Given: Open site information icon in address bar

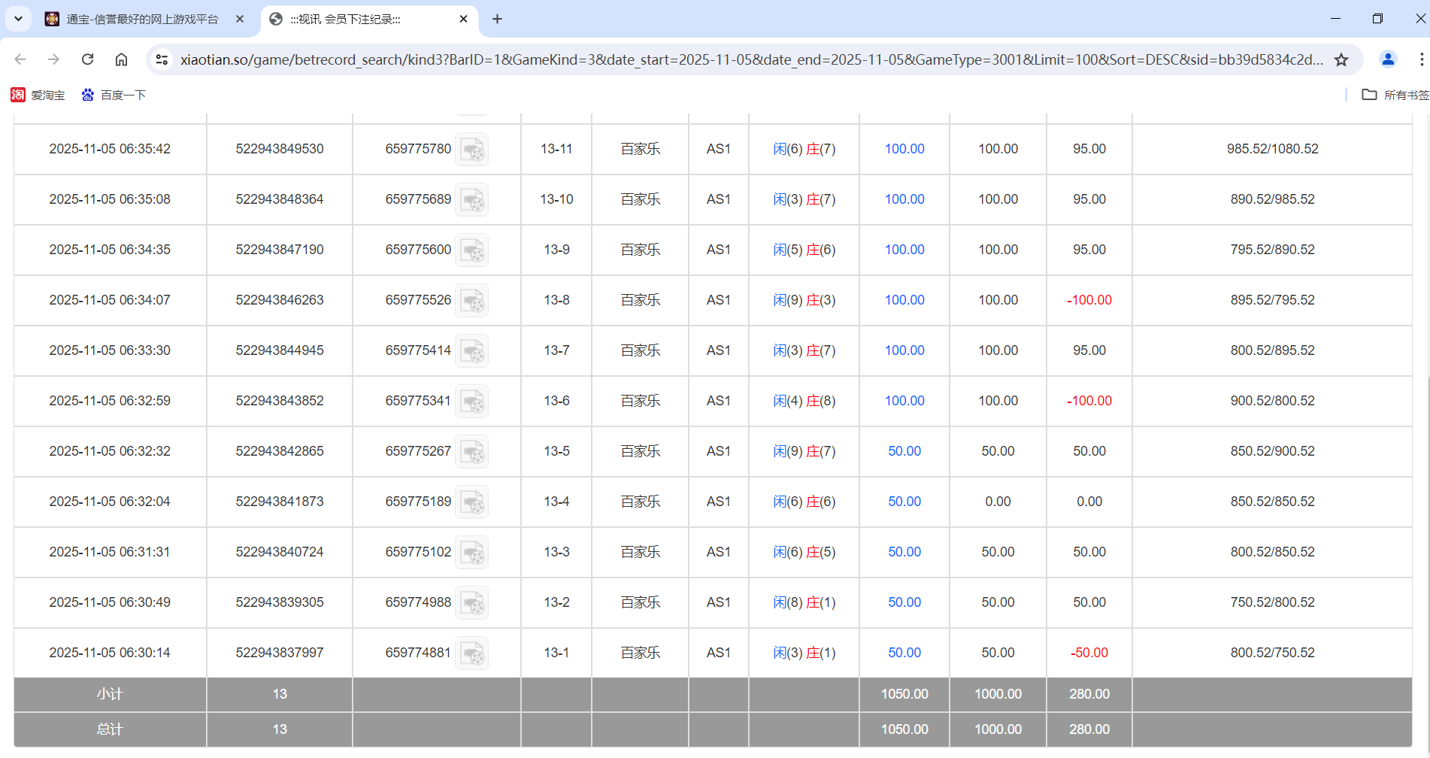Looking at the screenshot, I should [x=162, y=59].
